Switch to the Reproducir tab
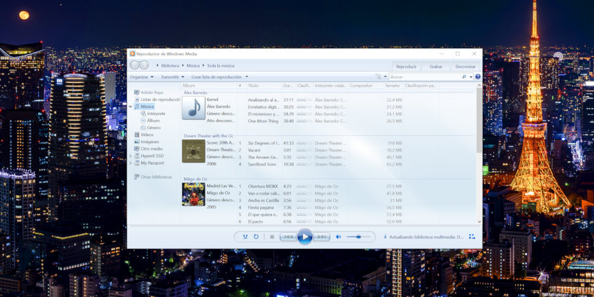The image size is (594, 297). [x=406, y=67]
